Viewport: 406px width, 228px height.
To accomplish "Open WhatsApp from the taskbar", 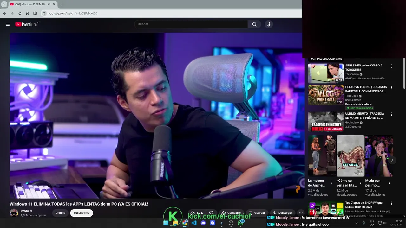I will coord(241,223).
